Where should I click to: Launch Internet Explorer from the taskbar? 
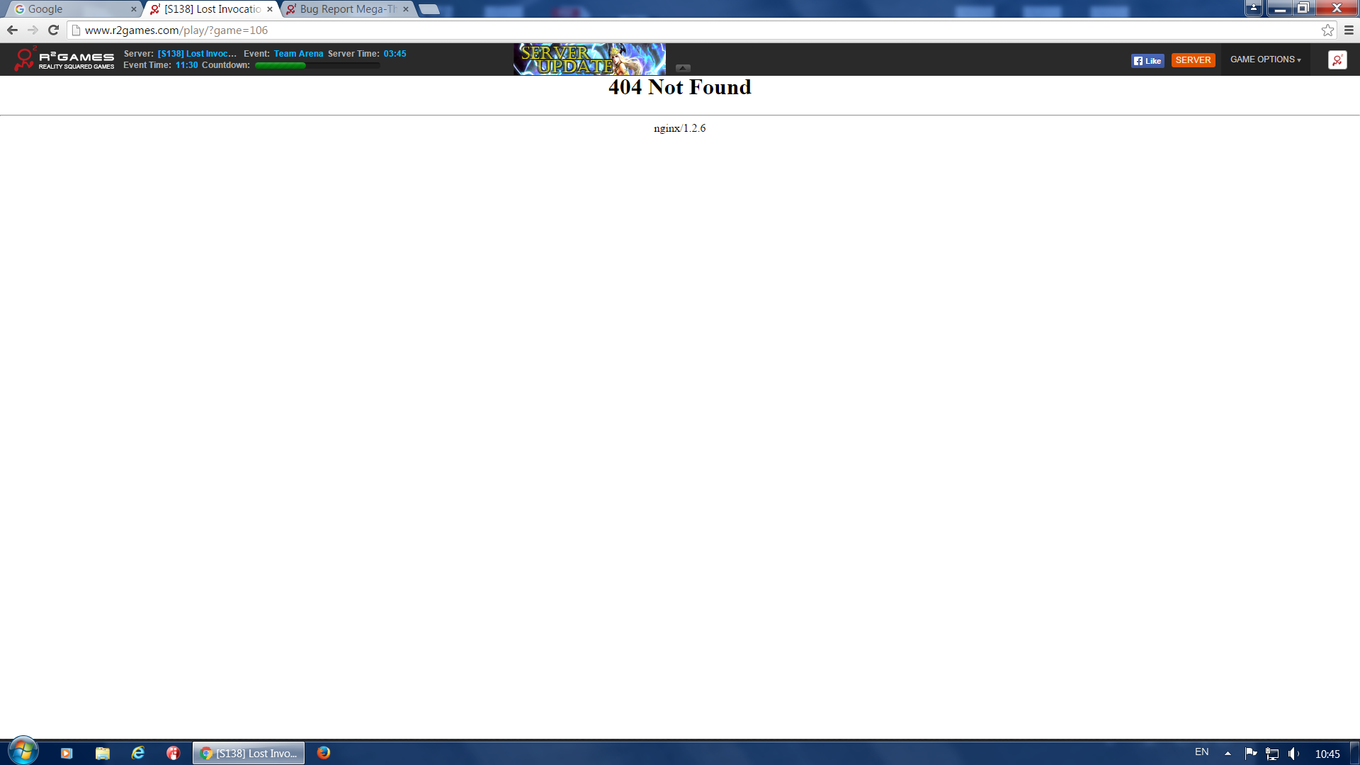[138, 753]
